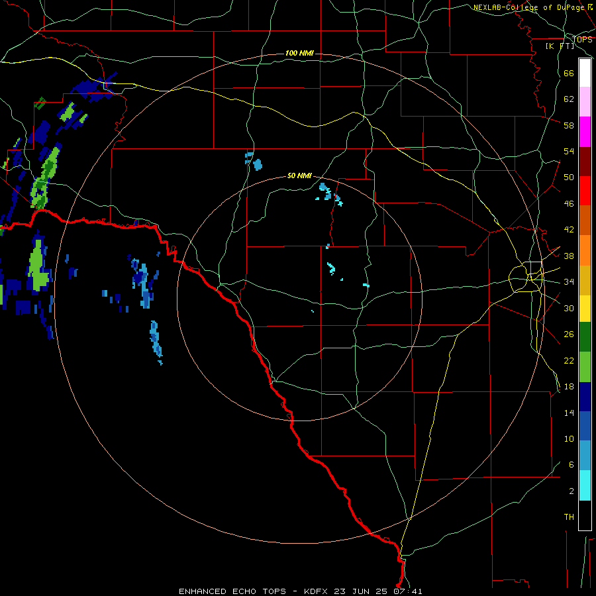This screenshot has height=596, width=596.
Task: Pick the bright red legend swatch
Action: [x=585, y=191]
